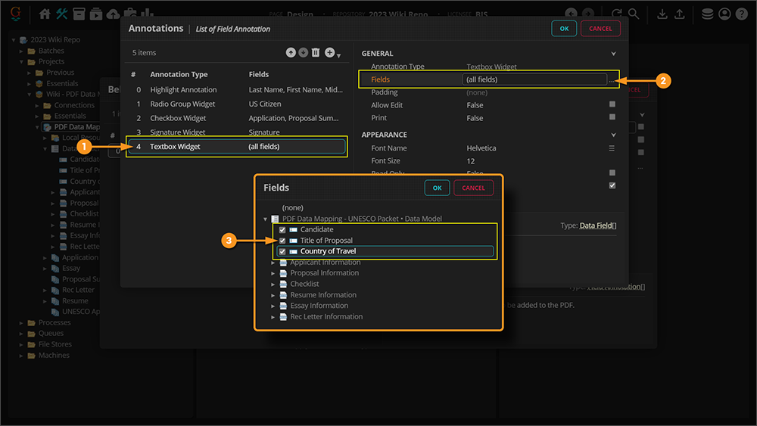Collapse the GENERAL section chevron
This screenshot has height=426, width=757.
coord(613,54)
